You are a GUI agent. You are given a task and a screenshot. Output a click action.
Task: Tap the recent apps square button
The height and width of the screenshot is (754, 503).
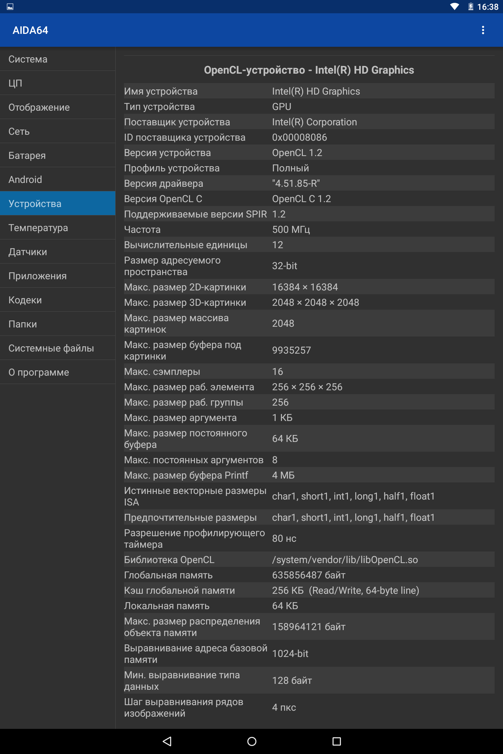[336, 741]
